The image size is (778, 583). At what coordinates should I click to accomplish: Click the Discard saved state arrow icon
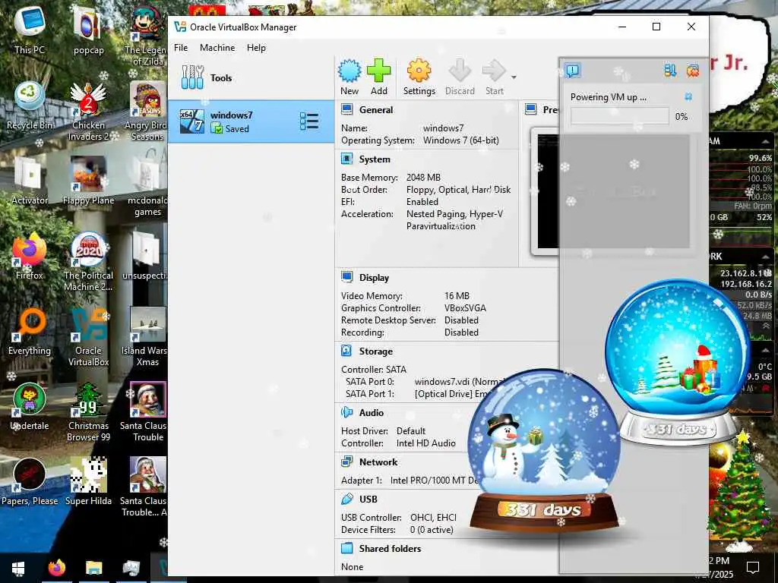click(460, 71)
